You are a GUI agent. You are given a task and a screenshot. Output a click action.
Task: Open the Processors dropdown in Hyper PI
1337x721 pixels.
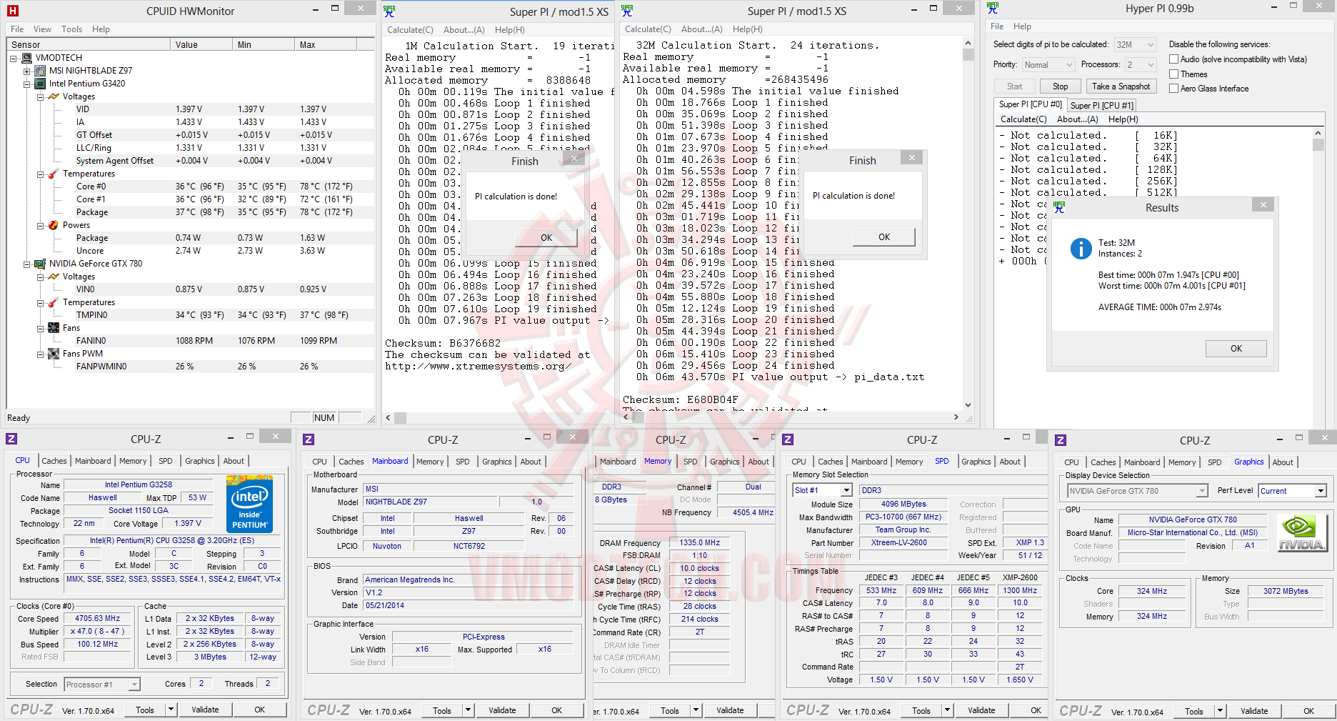coord(1141,65)
